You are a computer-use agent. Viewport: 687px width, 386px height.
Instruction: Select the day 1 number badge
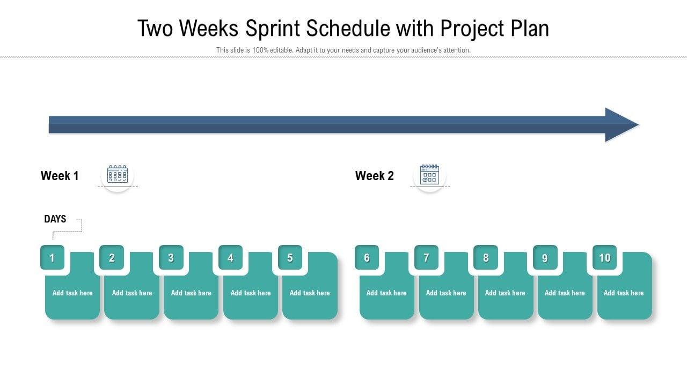coord(52,258)
